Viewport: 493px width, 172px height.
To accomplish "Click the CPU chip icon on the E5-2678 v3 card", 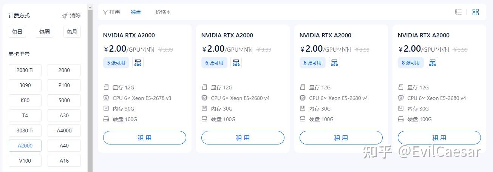I will 106,98.
